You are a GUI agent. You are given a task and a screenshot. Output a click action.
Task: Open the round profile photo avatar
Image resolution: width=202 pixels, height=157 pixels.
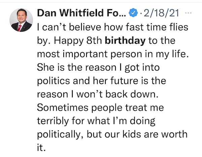click(21, 20)
